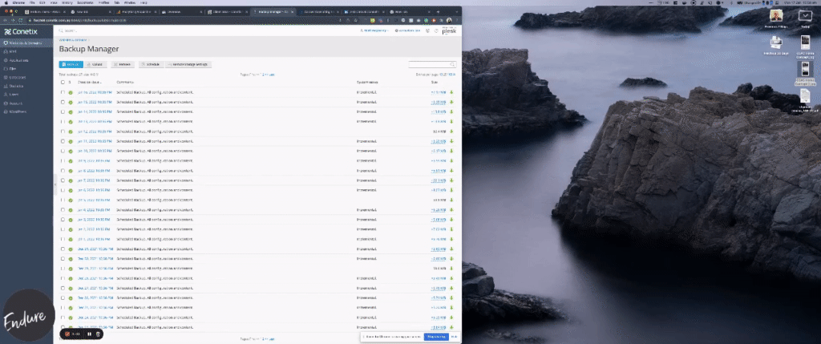
Task: Open the Bookmarks menu in macOS menu bar
Action: click(x=85, y=2)
